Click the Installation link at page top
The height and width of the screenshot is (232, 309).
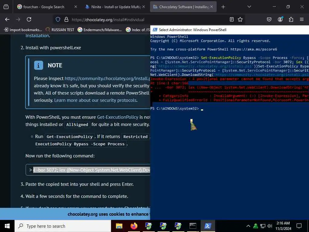click(x=37, y=36)
